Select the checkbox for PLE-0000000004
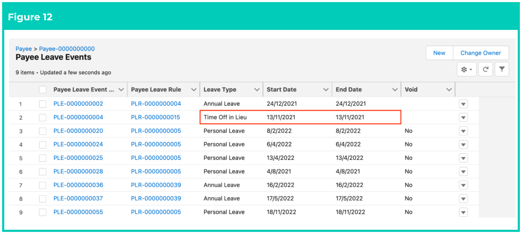 (43, 118)
